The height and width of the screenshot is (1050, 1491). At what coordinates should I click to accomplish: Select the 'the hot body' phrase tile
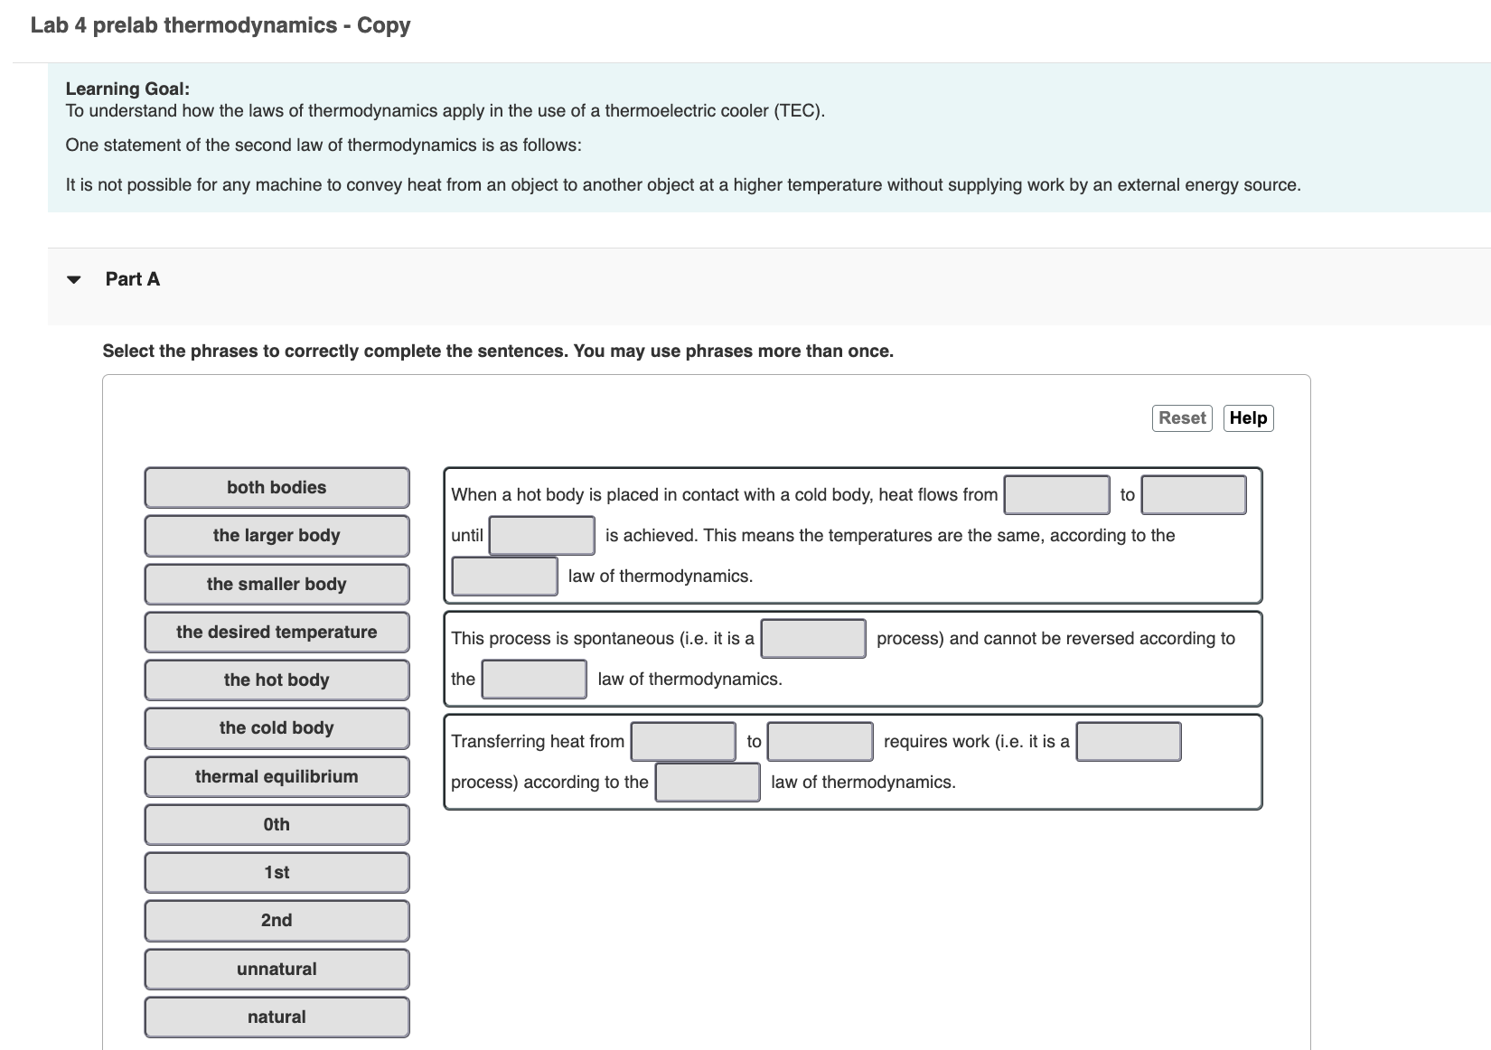pyautogui.click(x=276, y=680)
